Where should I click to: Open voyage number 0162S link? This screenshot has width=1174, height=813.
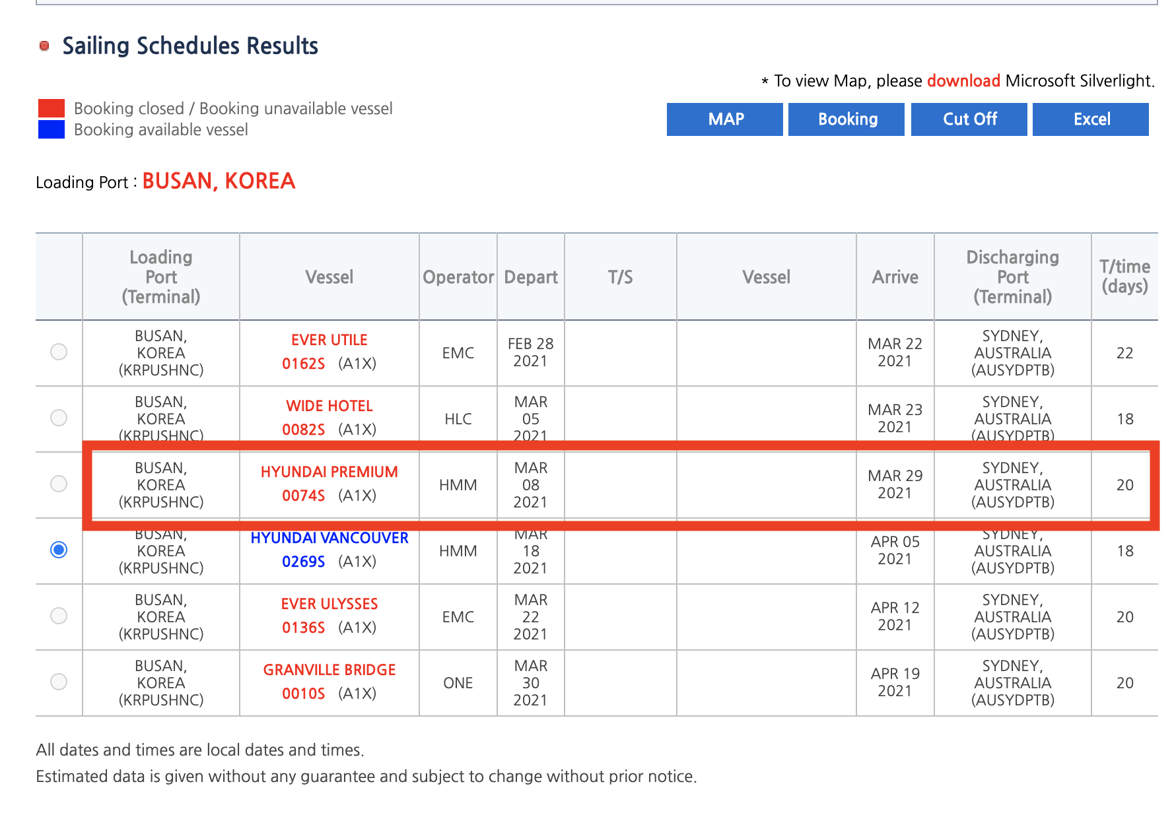pyautogui.click(x=304, y=364)
